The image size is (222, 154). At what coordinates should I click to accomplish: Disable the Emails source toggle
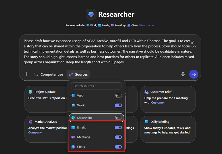pos(118,128)
